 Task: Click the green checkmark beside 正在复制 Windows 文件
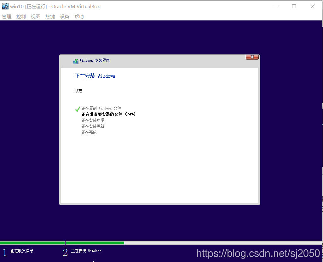coord(78,109)
